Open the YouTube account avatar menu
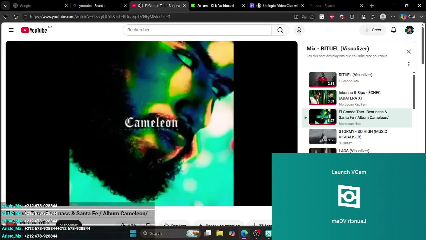 point(409,30)
